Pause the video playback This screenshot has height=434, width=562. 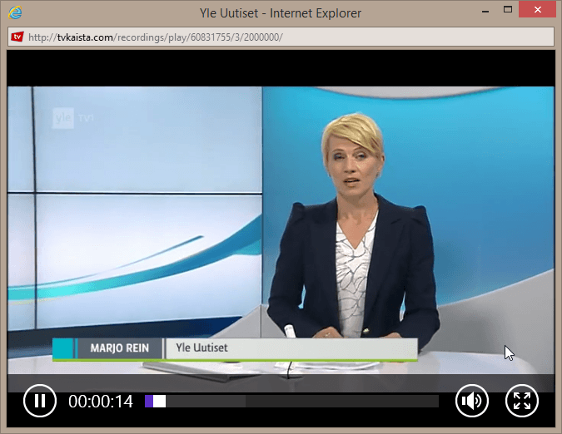(40, 401)
